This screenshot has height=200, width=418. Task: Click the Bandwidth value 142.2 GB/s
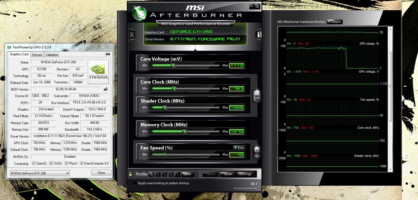pyautogui.click(x=95, y=129)
